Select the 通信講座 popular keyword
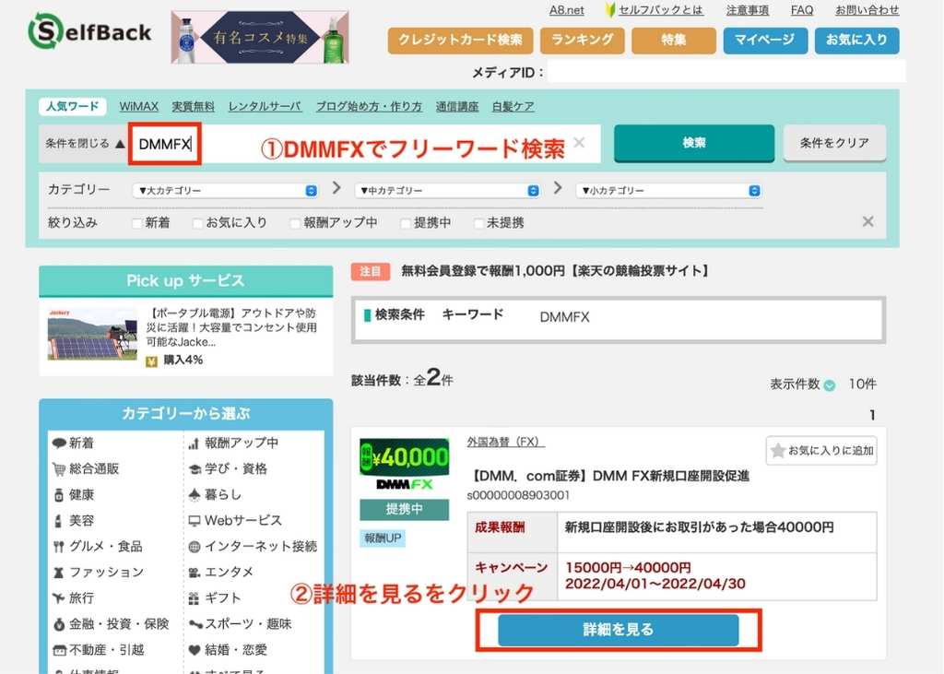 pos(457,107)
